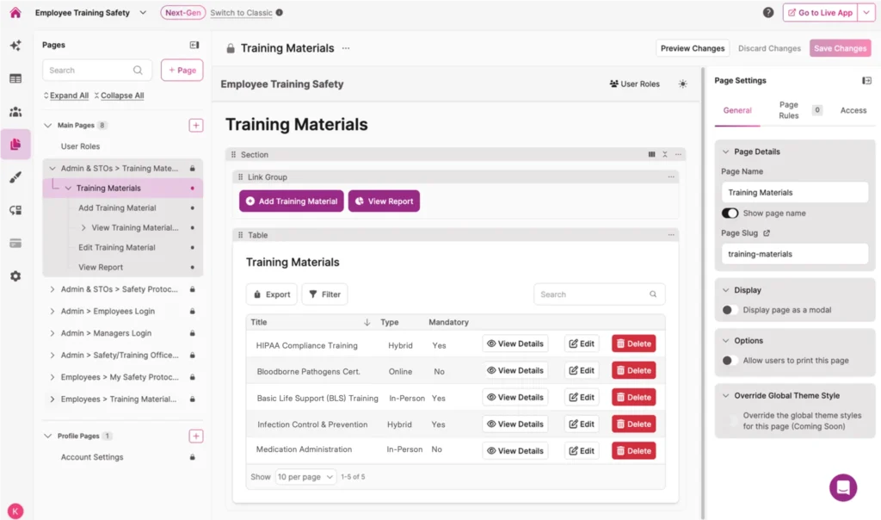Open the settings gear icon in sidebar
Viewport: 881px width, 520px height.
click(x=15, y=276)
